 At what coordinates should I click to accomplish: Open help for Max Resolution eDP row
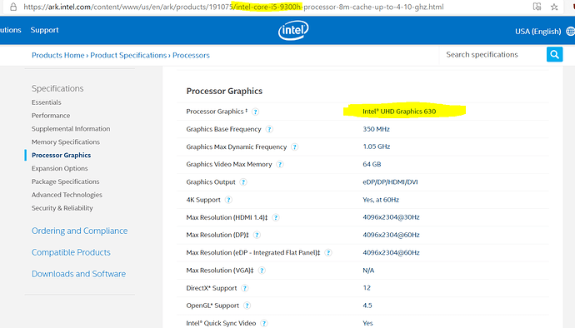click(x=328, y=253)
